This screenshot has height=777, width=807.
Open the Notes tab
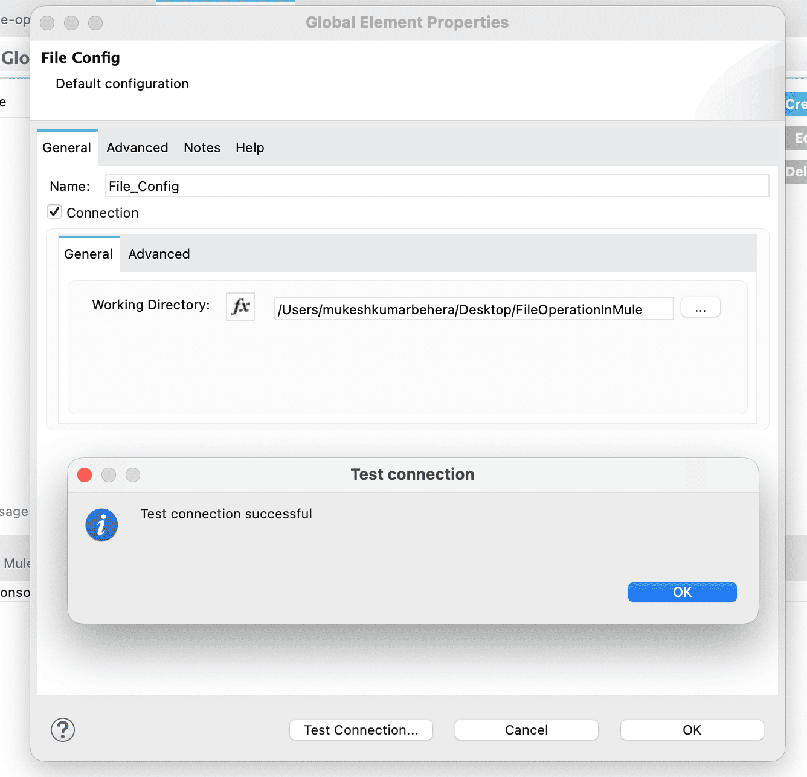[202, 148]
